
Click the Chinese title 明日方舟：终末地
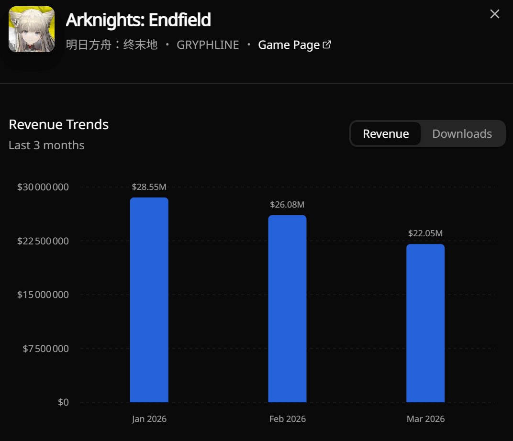[x=112, y=45]
